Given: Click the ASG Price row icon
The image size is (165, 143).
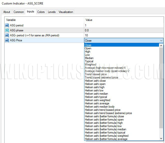Looking at the screenshot, I should (x=7, y=40).
